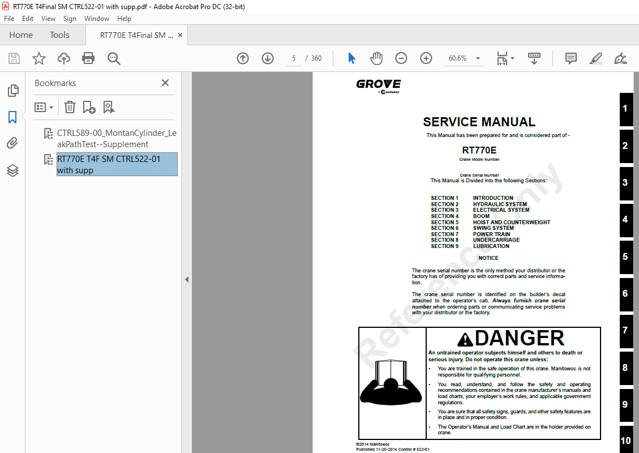Jump to section tab 3
Screen dimensions: 639x453
click(625, 183)
